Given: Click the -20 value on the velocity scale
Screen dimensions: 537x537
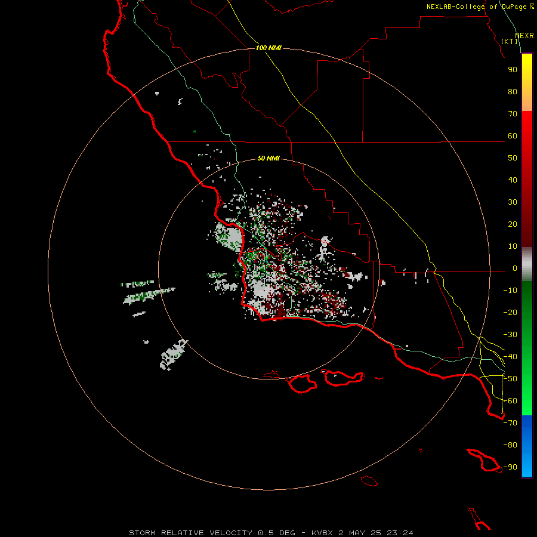Looking at the screenshot, I should (510, 312).
